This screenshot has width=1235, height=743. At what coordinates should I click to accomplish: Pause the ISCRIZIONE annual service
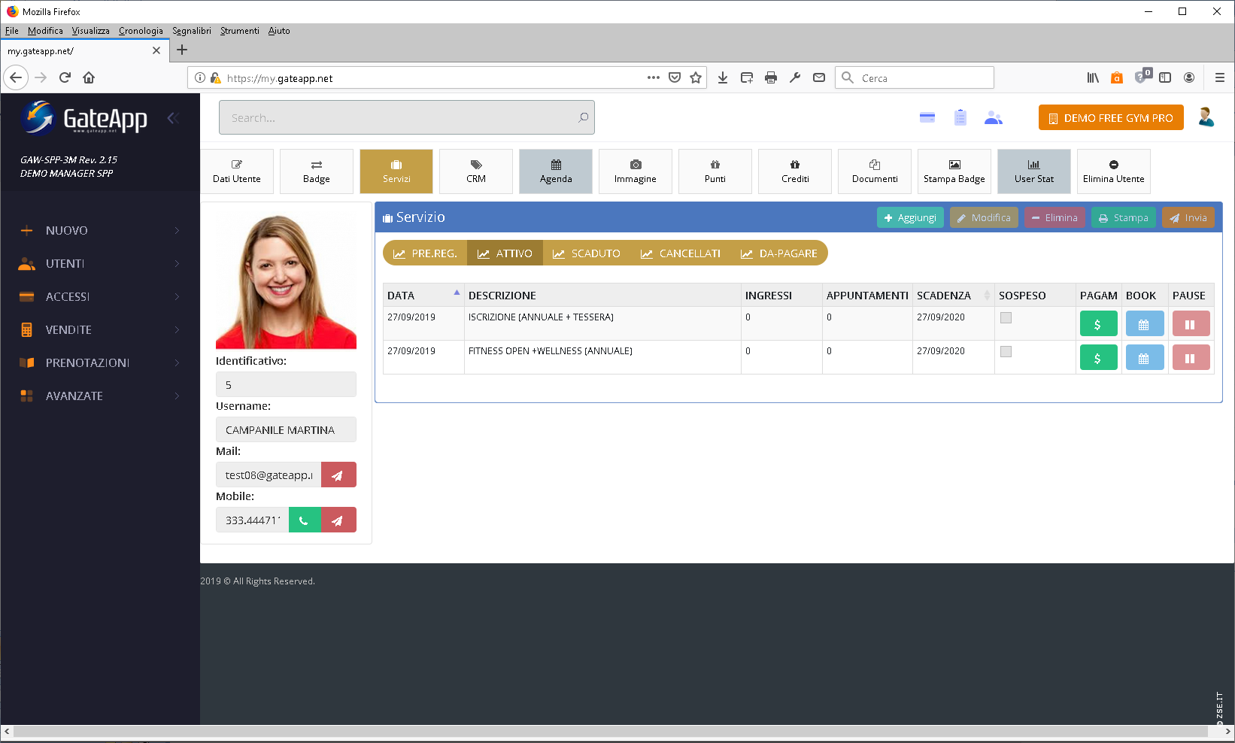tap(1190, 324)
